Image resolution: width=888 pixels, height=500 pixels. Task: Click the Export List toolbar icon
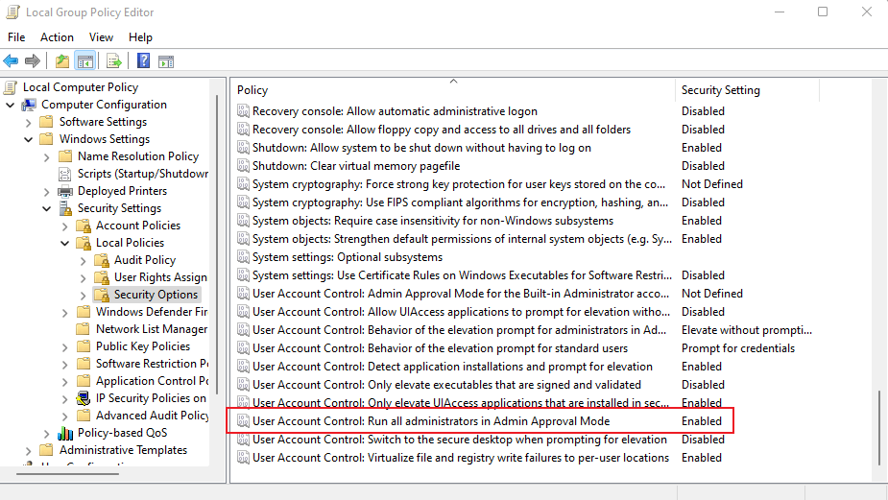point(114,61)
